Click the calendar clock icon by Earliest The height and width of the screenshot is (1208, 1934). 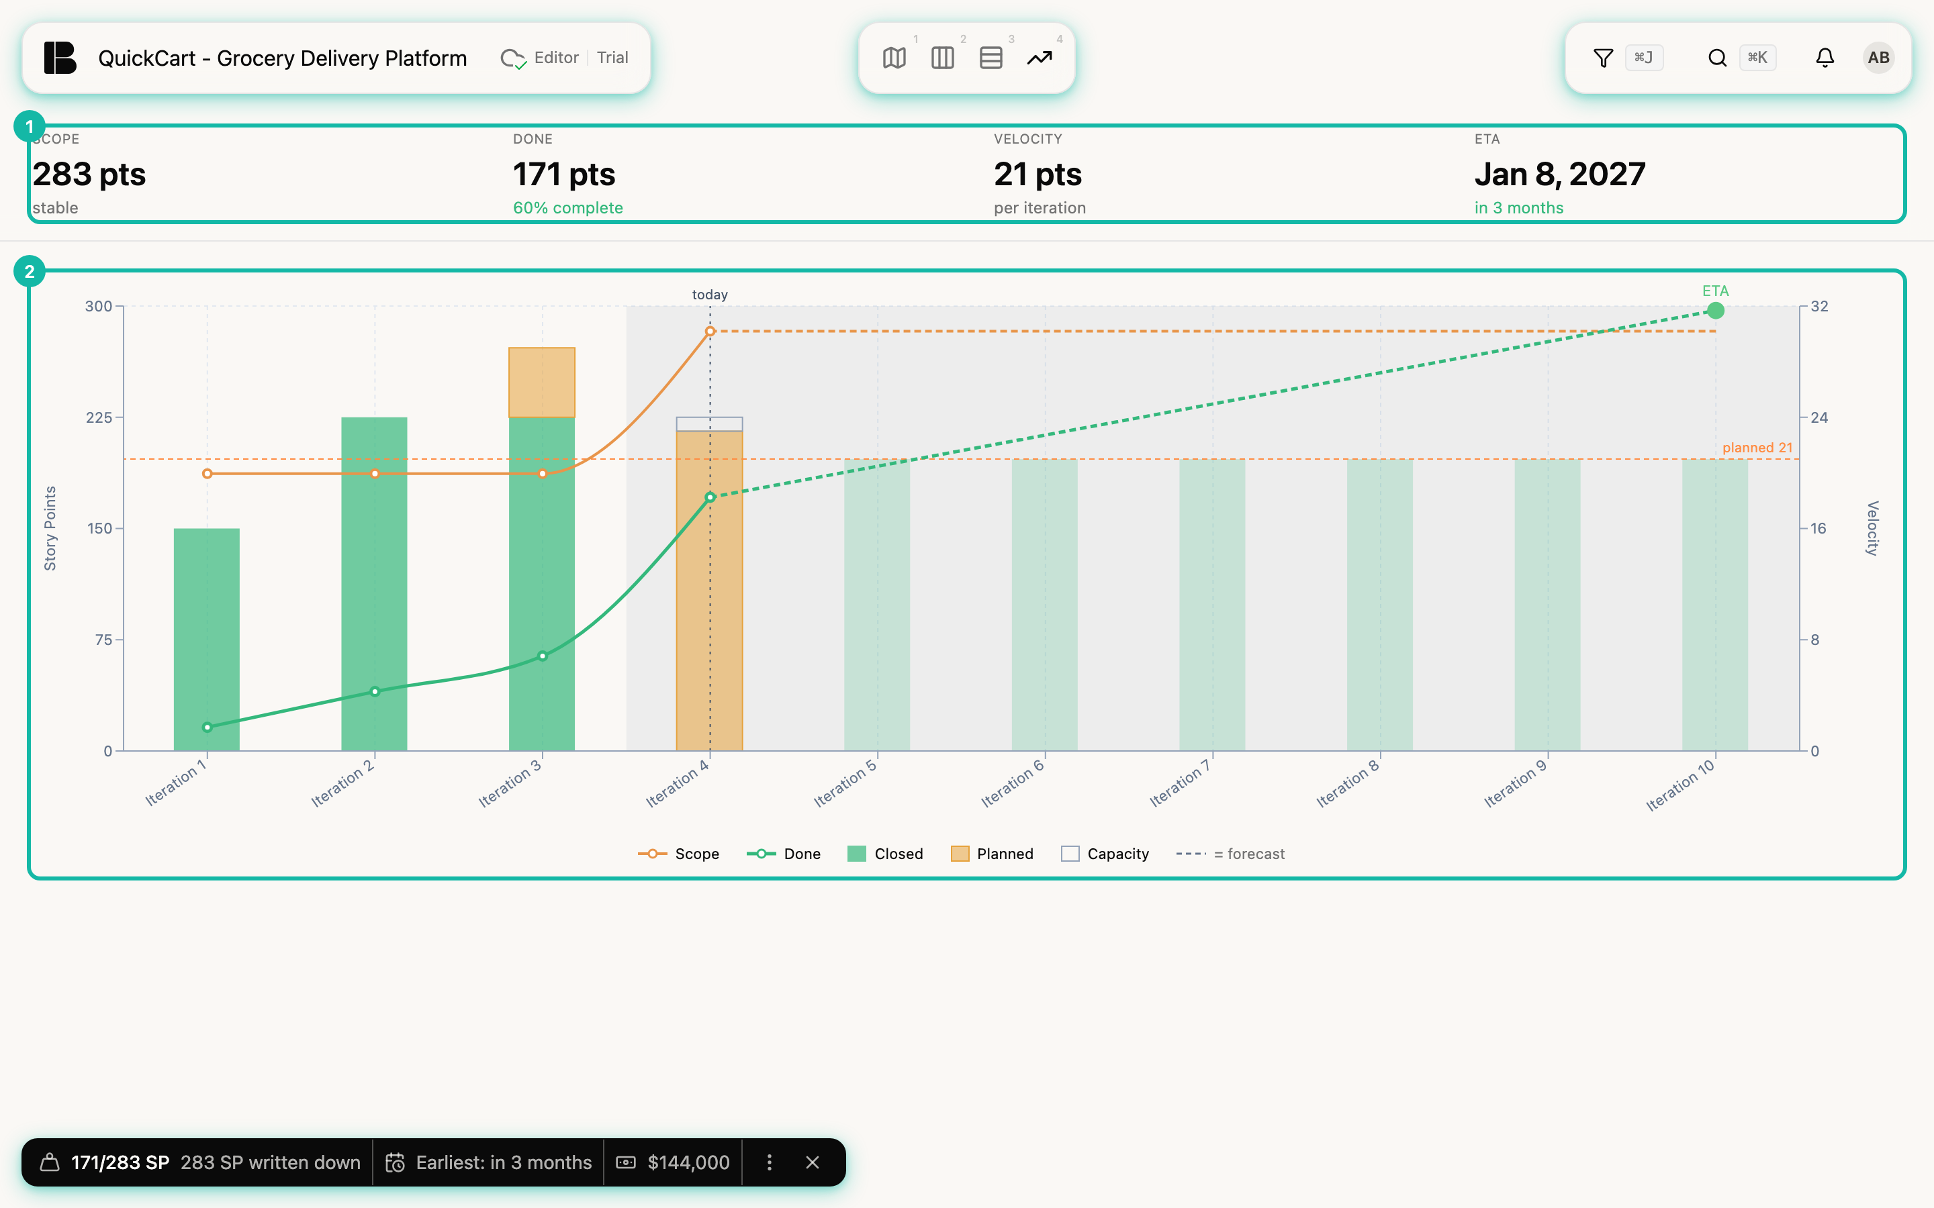coord(396,1162)
